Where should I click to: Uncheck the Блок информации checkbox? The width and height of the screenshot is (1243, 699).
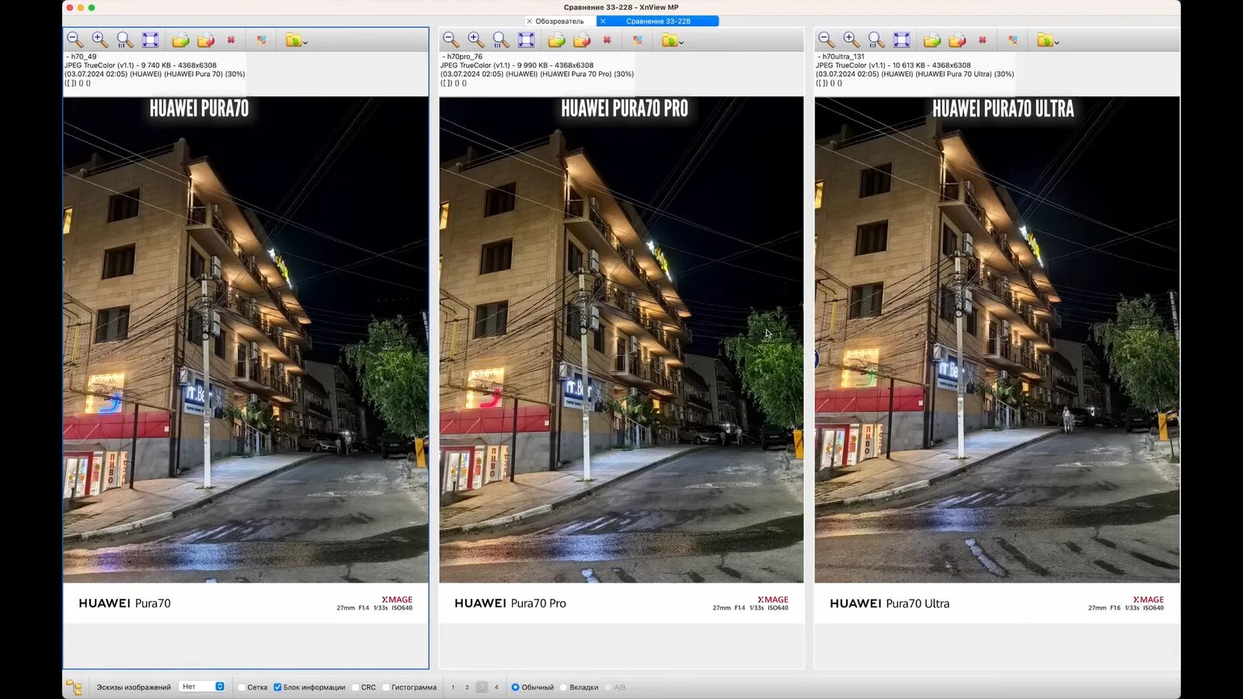point(277,687)
